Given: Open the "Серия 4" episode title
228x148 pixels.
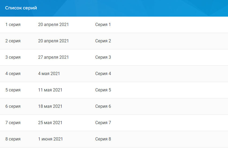Looking at the screenshot, I should click(103, 74).
